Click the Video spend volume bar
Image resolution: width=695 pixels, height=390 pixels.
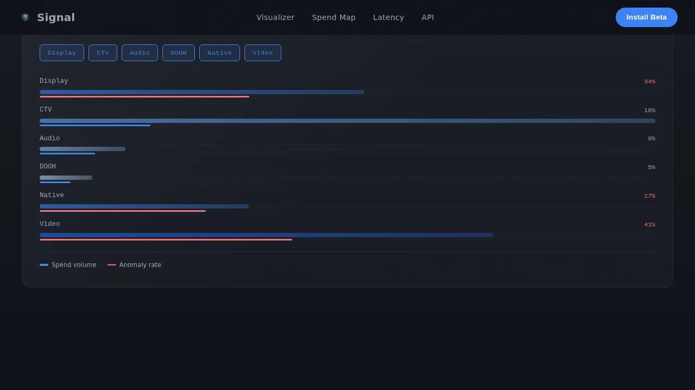click(266, 235)
